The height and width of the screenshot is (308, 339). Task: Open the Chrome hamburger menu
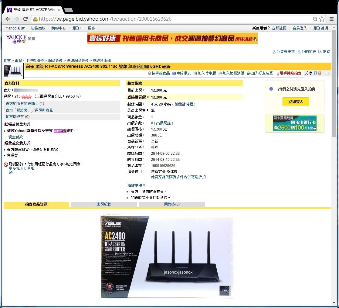331,19
